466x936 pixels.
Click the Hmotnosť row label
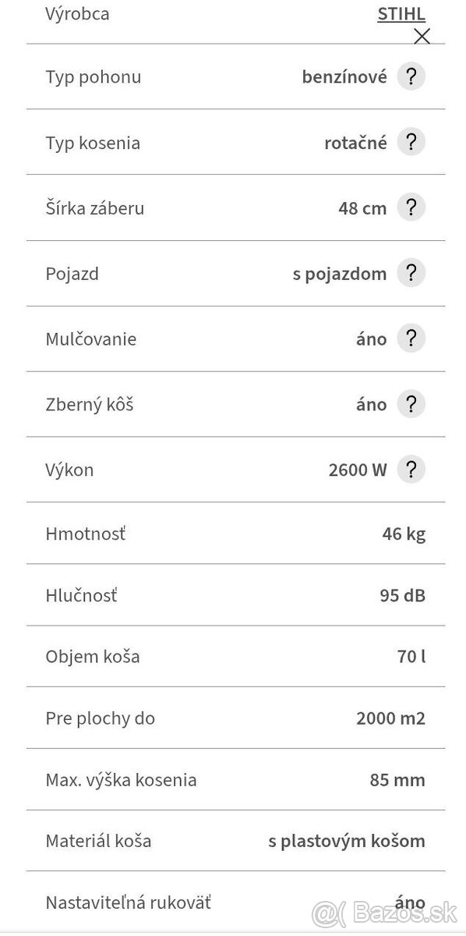85,533
